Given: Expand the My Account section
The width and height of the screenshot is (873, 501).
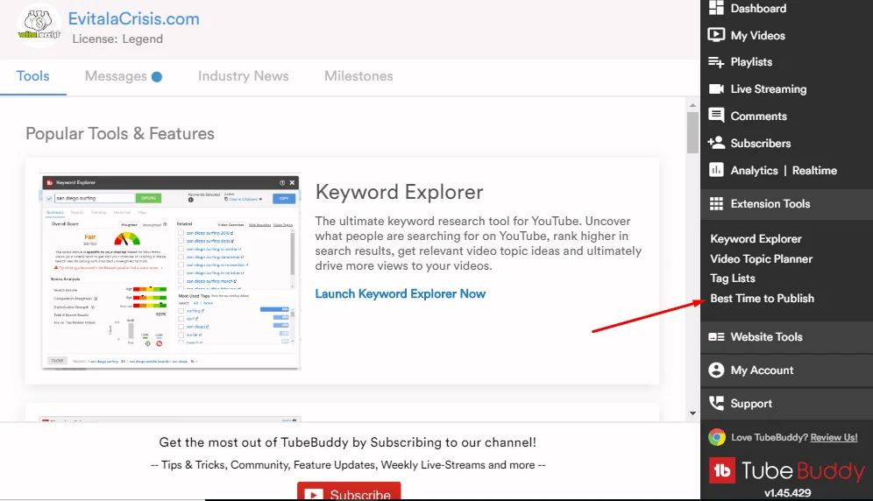Looking at the screenshot, I should point(787,370).
